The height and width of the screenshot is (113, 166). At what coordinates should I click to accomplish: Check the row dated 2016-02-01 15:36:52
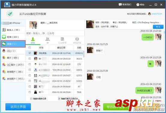pos(30,81)
